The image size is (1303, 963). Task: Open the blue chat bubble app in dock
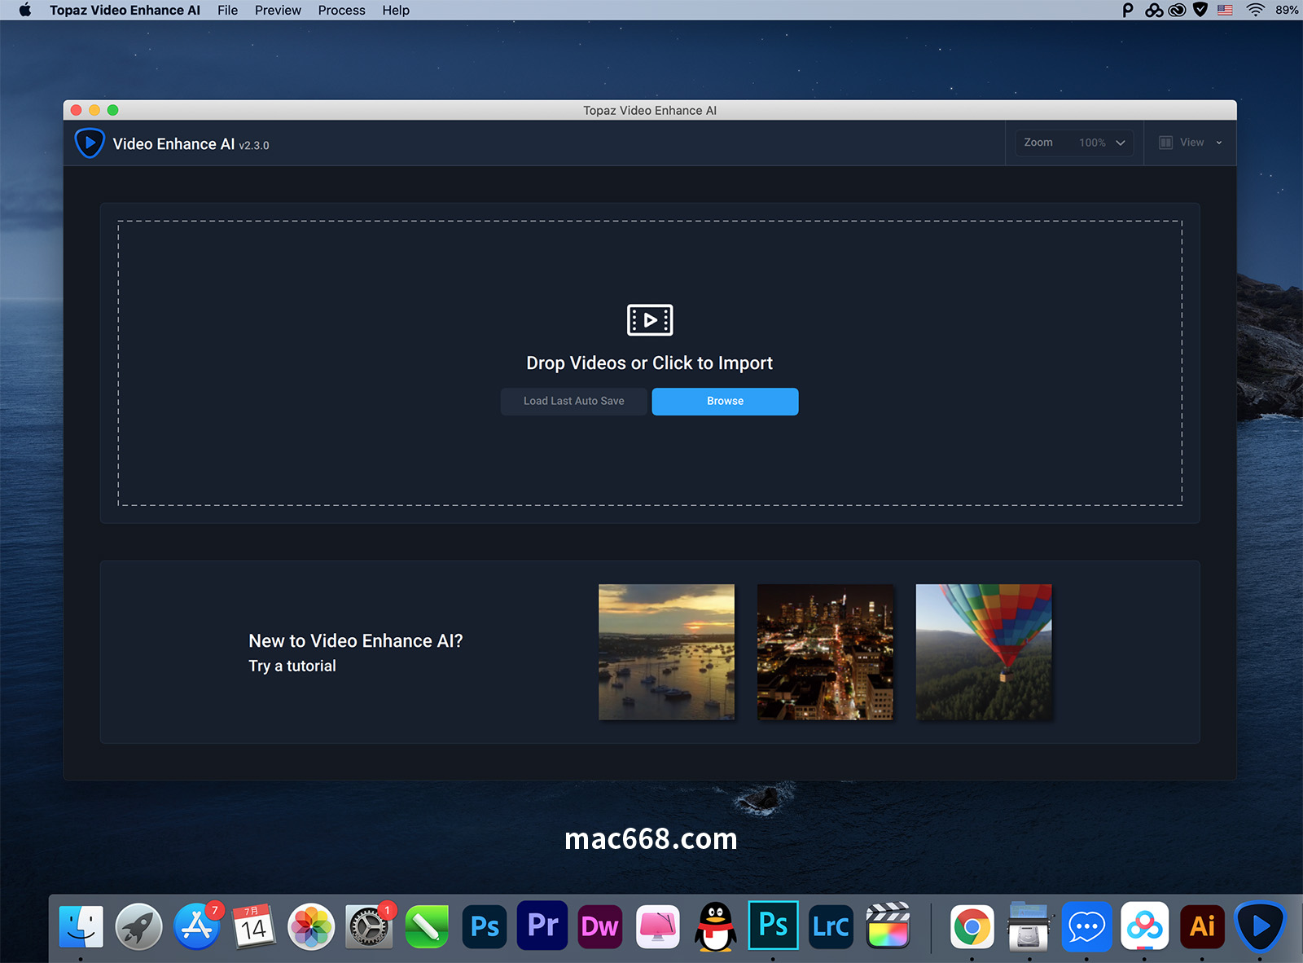coord(1086,926)
